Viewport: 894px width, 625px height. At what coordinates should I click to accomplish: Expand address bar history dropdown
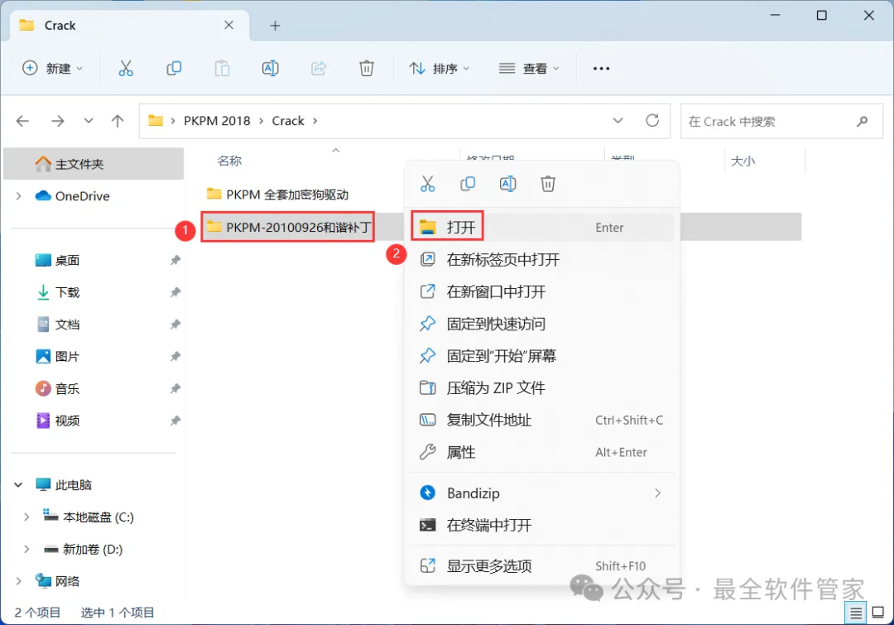coord(618,120)
